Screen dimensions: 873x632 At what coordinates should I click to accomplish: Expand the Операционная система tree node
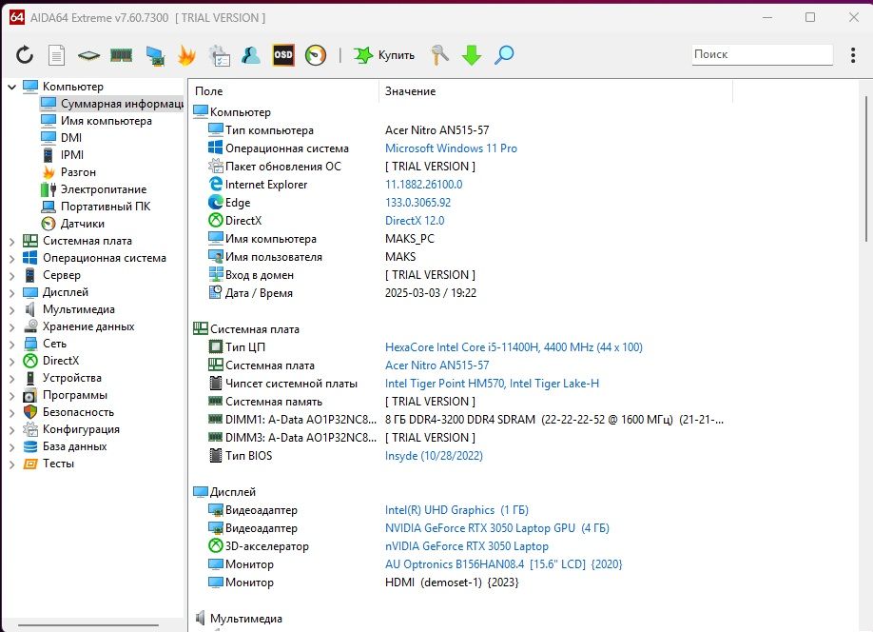(x=11, y=259)
